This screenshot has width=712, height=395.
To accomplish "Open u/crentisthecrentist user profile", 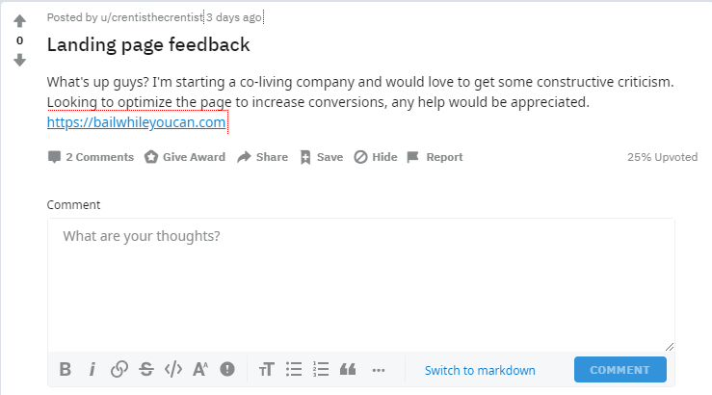I will (x=151, y=17).
